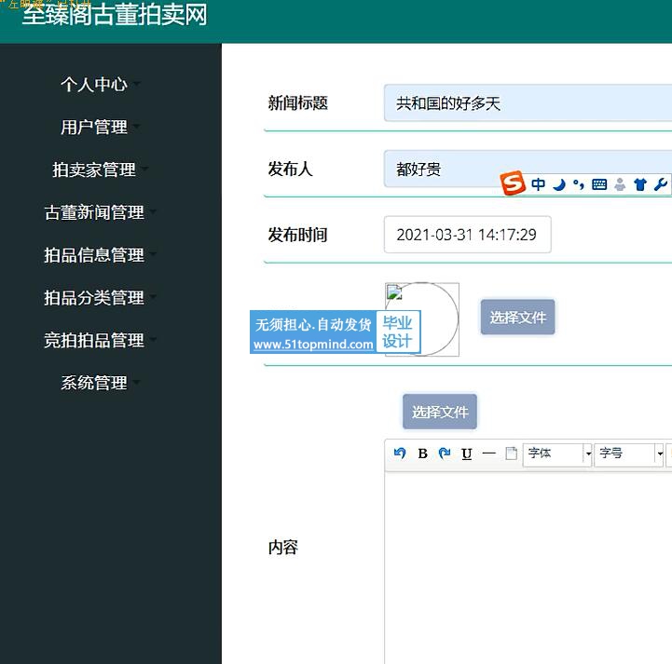Click the 发布时间 label text
This screenshot has width=672, height=664.
(x=297, y=235)
